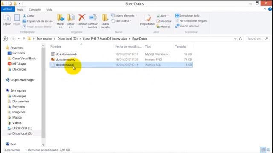Refresh the folder view
The height and width of the screenshot is (153, 273).
pos(241,39)
